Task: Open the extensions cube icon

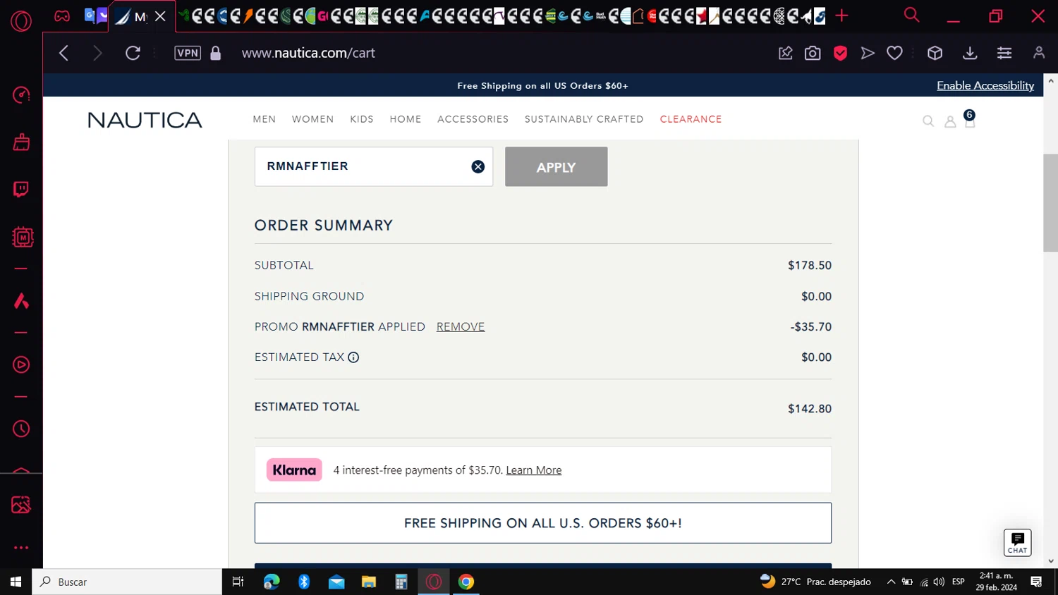Action: (x=935, y=53)
